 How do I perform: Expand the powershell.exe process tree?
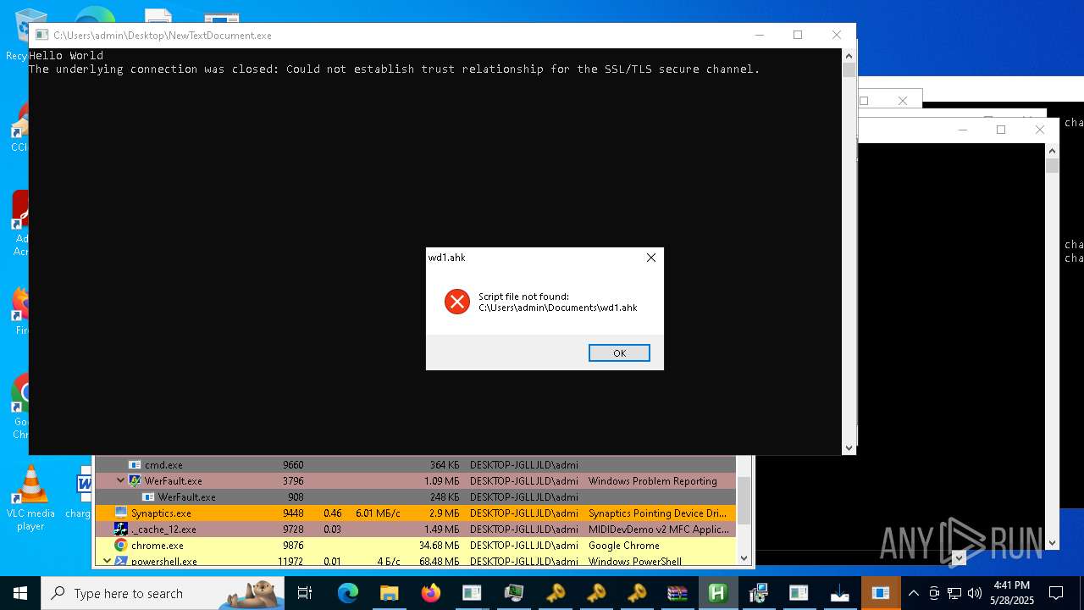(107, 562)
